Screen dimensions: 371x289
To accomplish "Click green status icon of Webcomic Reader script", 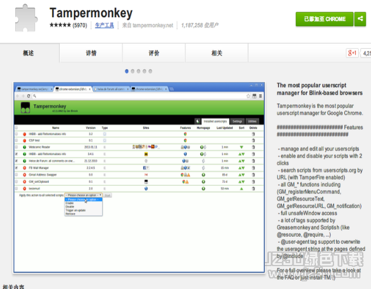I will (25, 147).
